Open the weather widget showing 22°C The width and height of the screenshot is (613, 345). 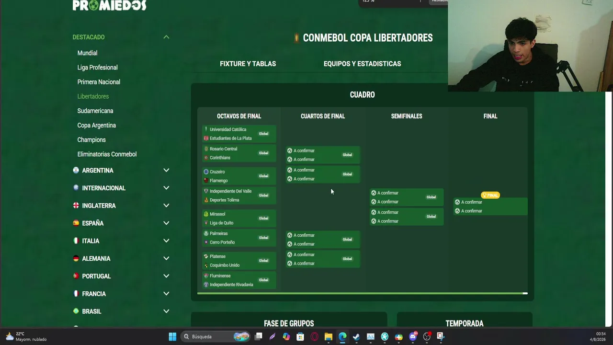(x=26, y=336)
